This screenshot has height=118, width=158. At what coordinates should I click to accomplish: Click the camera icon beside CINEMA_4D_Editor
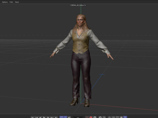85,5
